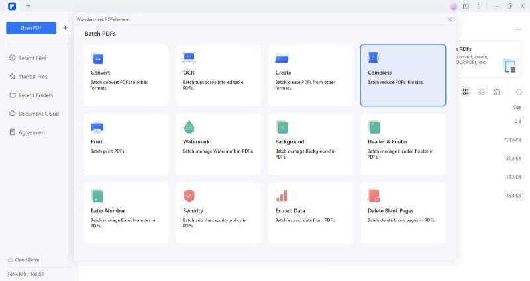Open the Security shield icon
Image resolution: width=530 pixels, height=281 pixels.
(x=189, y=196)
